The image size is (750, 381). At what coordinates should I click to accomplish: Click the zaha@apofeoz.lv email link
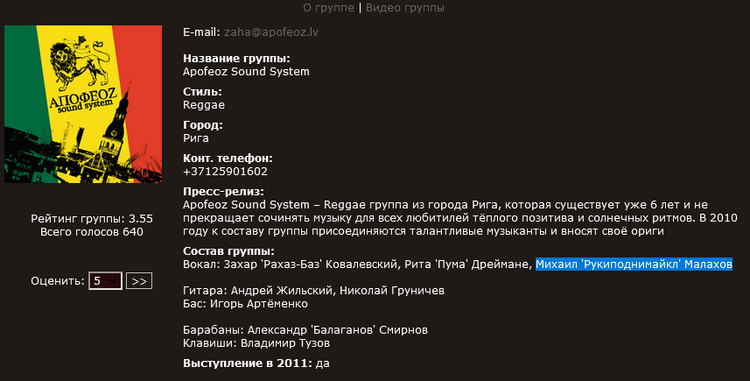click(271, 32)
